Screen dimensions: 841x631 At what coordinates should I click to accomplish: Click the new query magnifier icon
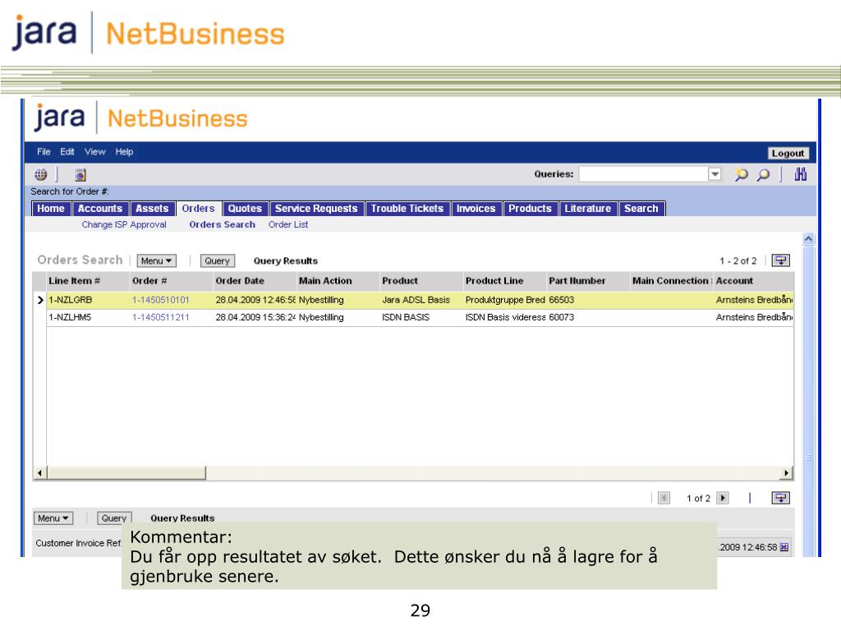pos(742,174)
